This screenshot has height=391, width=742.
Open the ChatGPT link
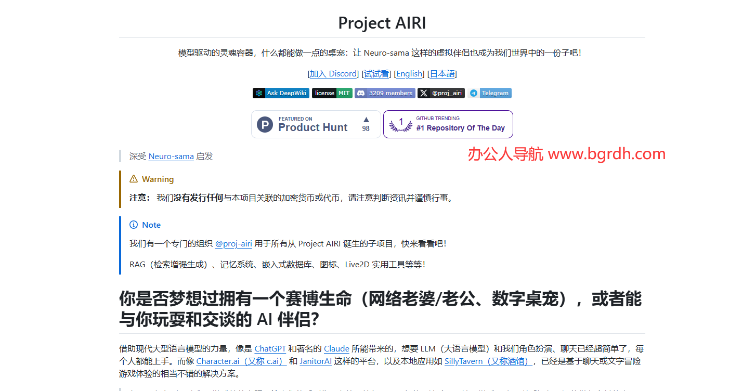tap(270, 348)
